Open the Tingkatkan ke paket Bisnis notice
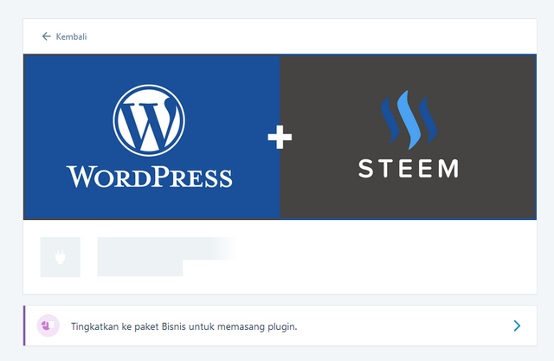Screen dimensions: 554x361 pyautogui.click(x=280, y=326)
